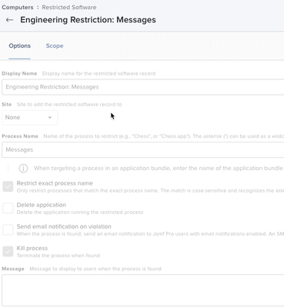
Task: Click the Restrict exact process name label
Action: [55, 183]
